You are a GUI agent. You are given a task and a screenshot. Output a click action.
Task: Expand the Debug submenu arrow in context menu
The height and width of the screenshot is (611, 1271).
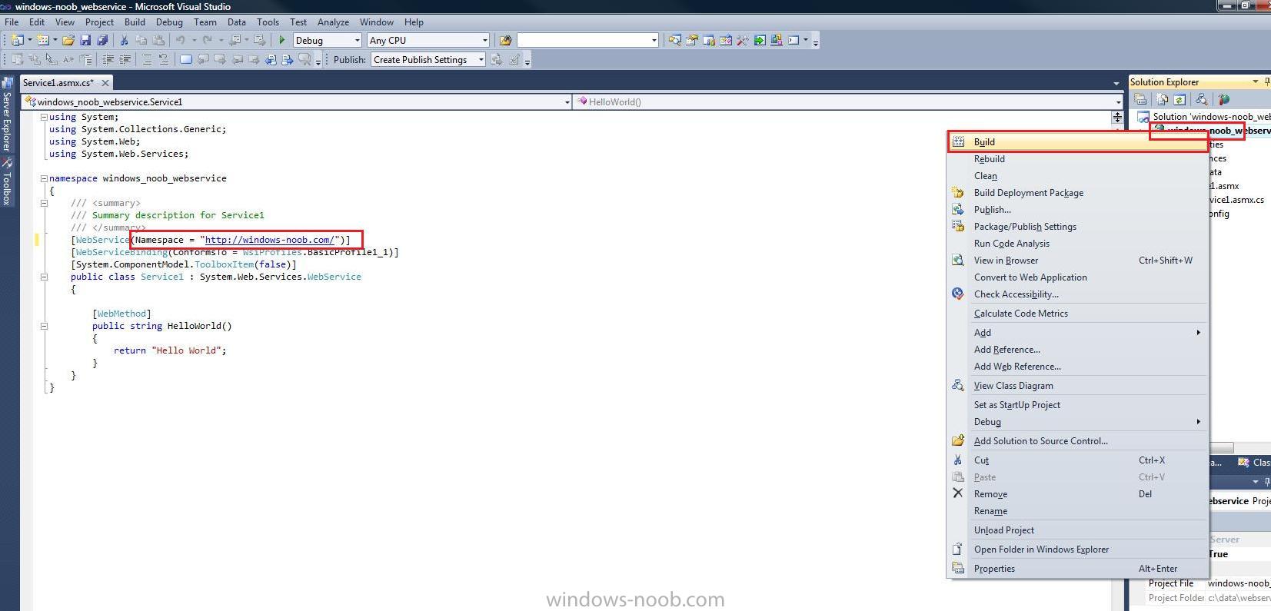[x=1198, y=422]
